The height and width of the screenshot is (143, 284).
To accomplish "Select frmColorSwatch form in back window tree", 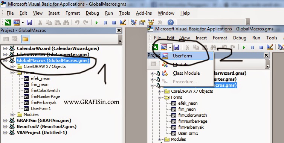I will [x=45, y=90].
